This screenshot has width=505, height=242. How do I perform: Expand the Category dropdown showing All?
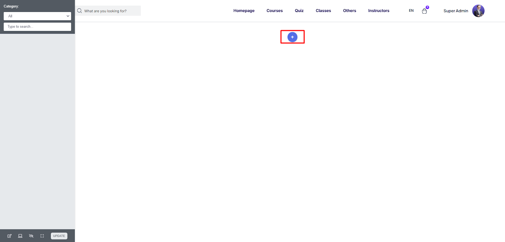[x=37, y=16]
